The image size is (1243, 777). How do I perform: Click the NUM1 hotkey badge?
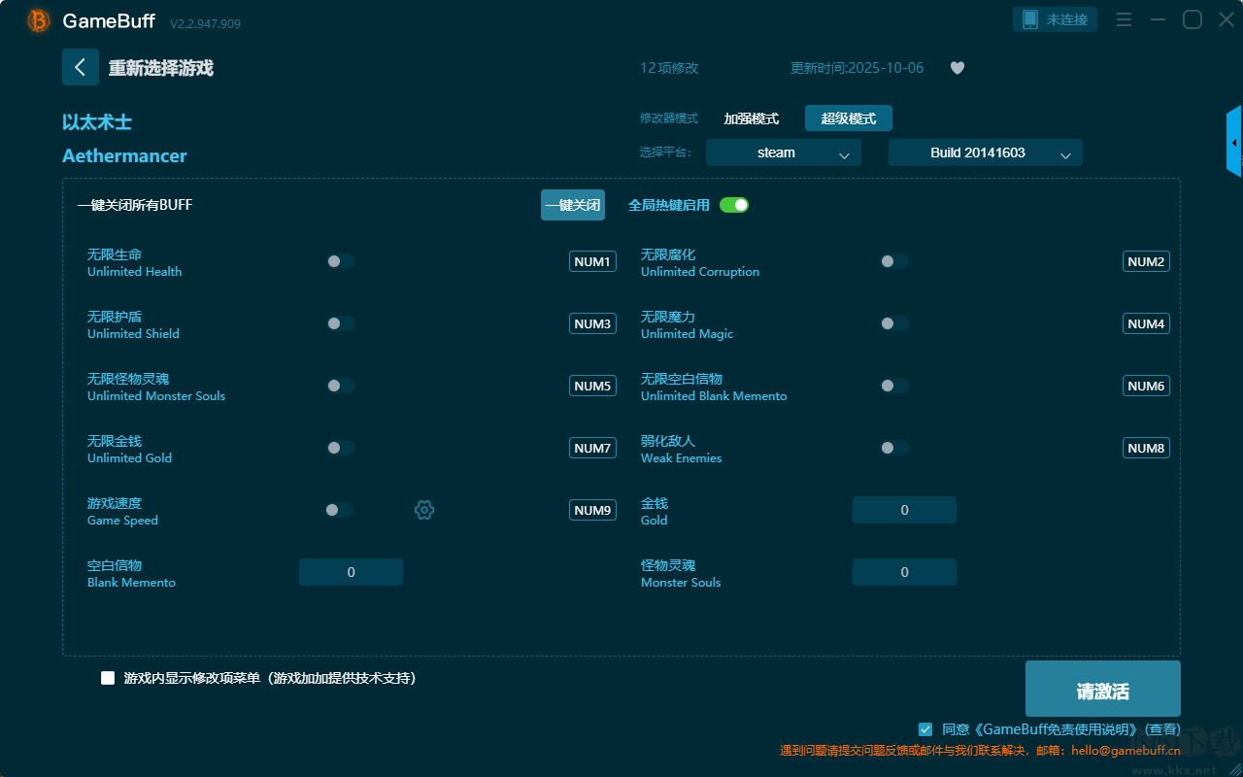click(592, 261)
